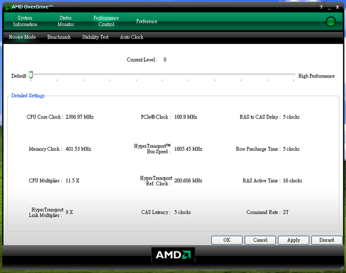The width and height of the screenshot is (346, 273).
Task: Switch to the Stability Test tab
Action: click(95, 37)
